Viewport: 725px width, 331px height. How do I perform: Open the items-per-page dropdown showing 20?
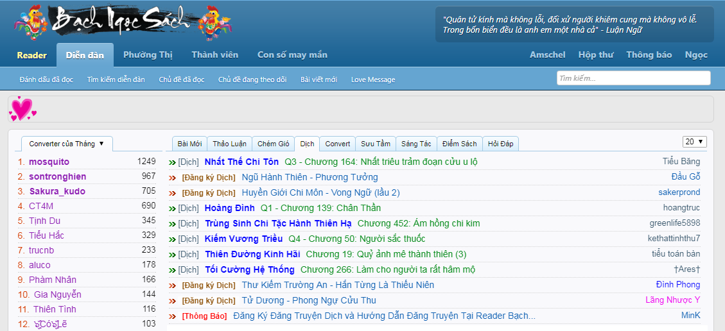tap(694, 142)
